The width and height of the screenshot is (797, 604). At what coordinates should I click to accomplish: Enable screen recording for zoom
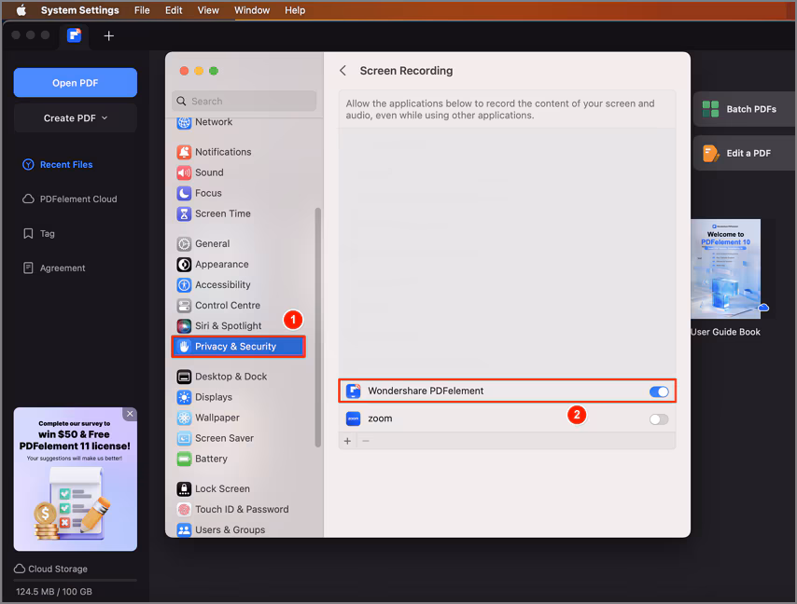(659, 419)
